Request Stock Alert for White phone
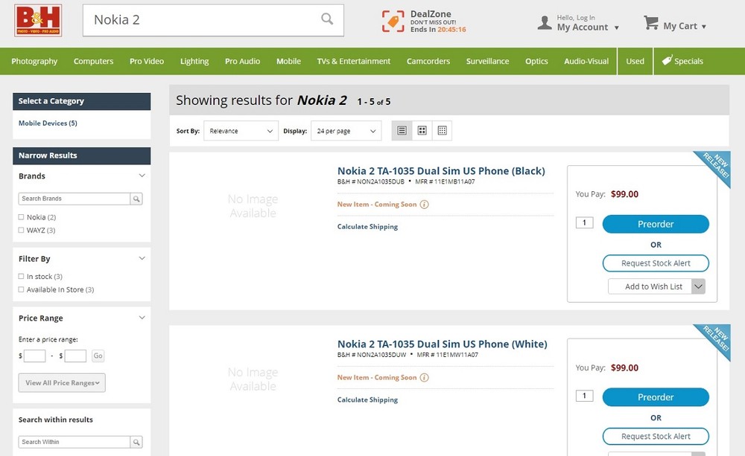745x456 pixels. point(656,437)
